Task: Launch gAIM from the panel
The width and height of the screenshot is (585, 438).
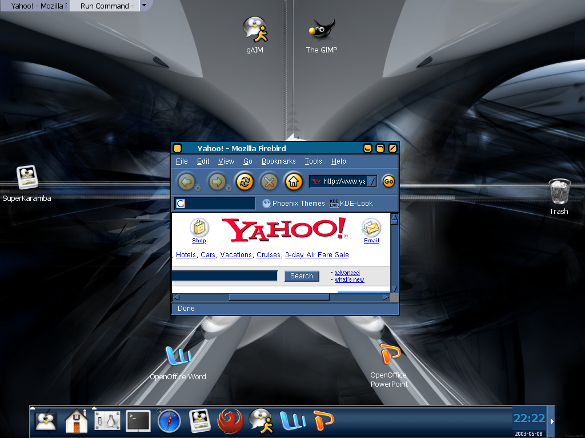Action: coord(262,421)
